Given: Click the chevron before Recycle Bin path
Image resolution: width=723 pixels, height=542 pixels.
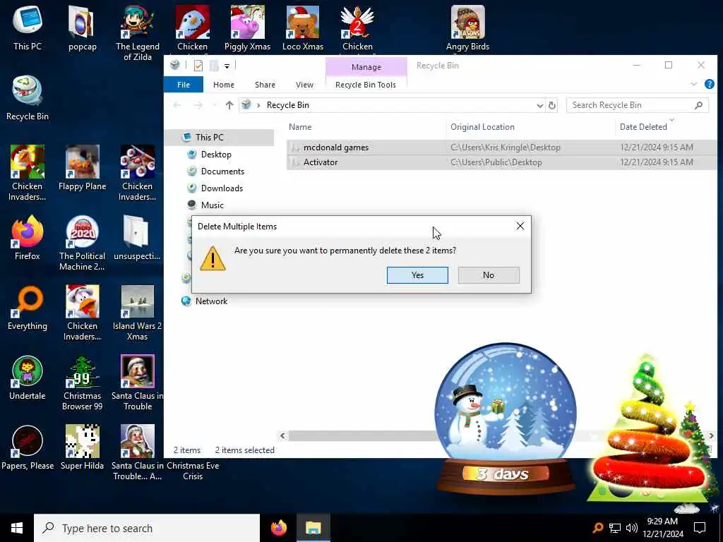Looking at the screenshot, I should point(258,105).
